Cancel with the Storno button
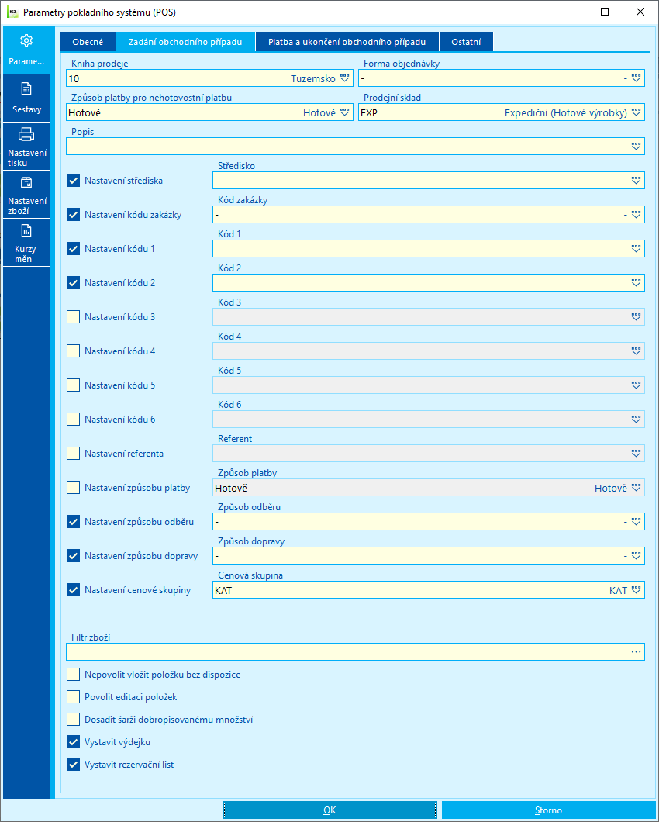This screenshot has height=822, width=659. pos(548,810)
